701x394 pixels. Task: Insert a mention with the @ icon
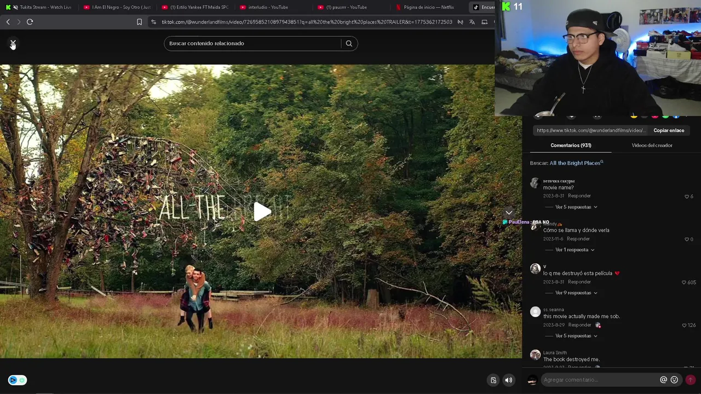coord(663,380)
